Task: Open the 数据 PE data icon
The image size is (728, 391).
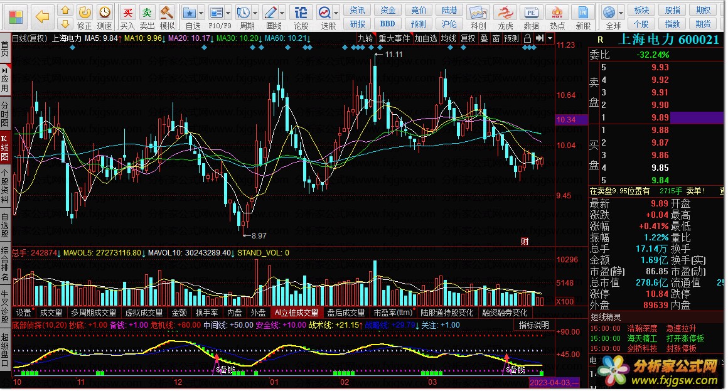Action: point(531,13)
